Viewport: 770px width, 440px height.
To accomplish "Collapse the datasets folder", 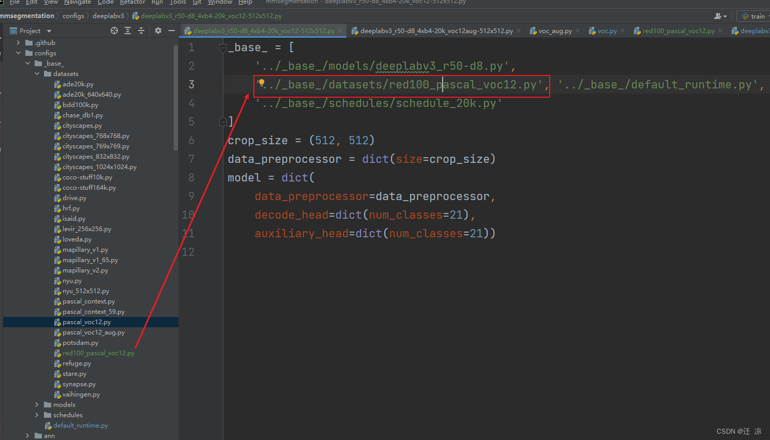I will (37, 74).
